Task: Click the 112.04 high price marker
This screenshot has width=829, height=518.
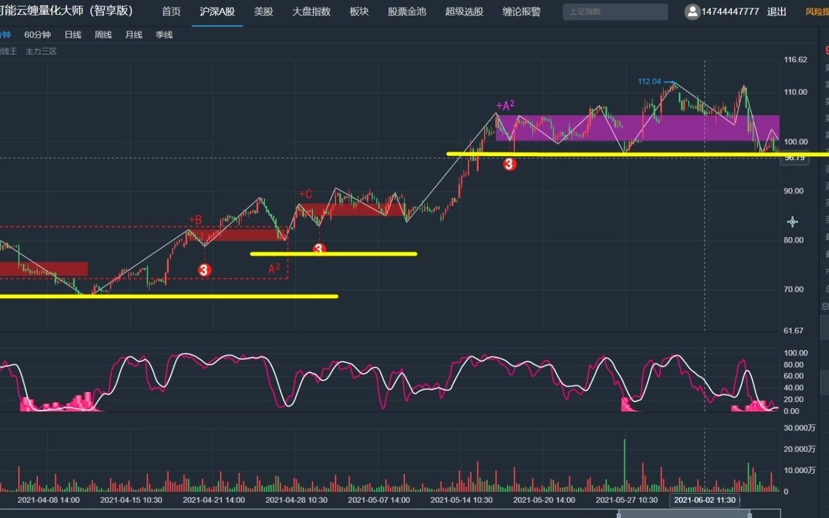Action: [649, 82]
